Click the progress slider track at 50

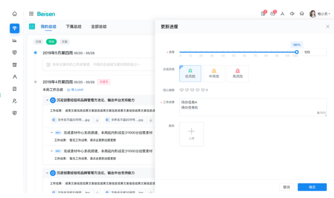233,52
